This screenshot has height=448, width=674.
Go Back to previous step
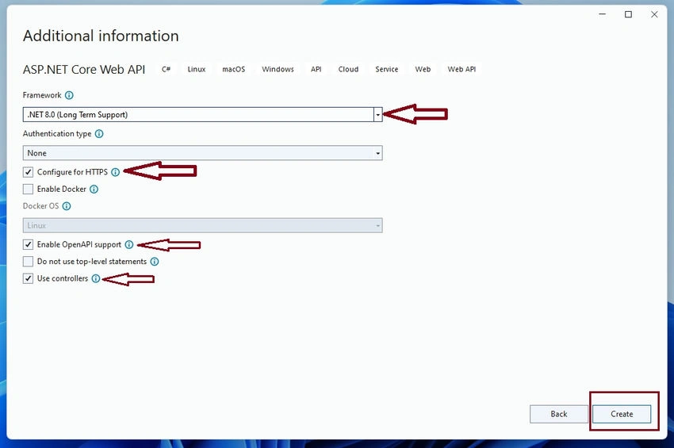tap(559, 414)
